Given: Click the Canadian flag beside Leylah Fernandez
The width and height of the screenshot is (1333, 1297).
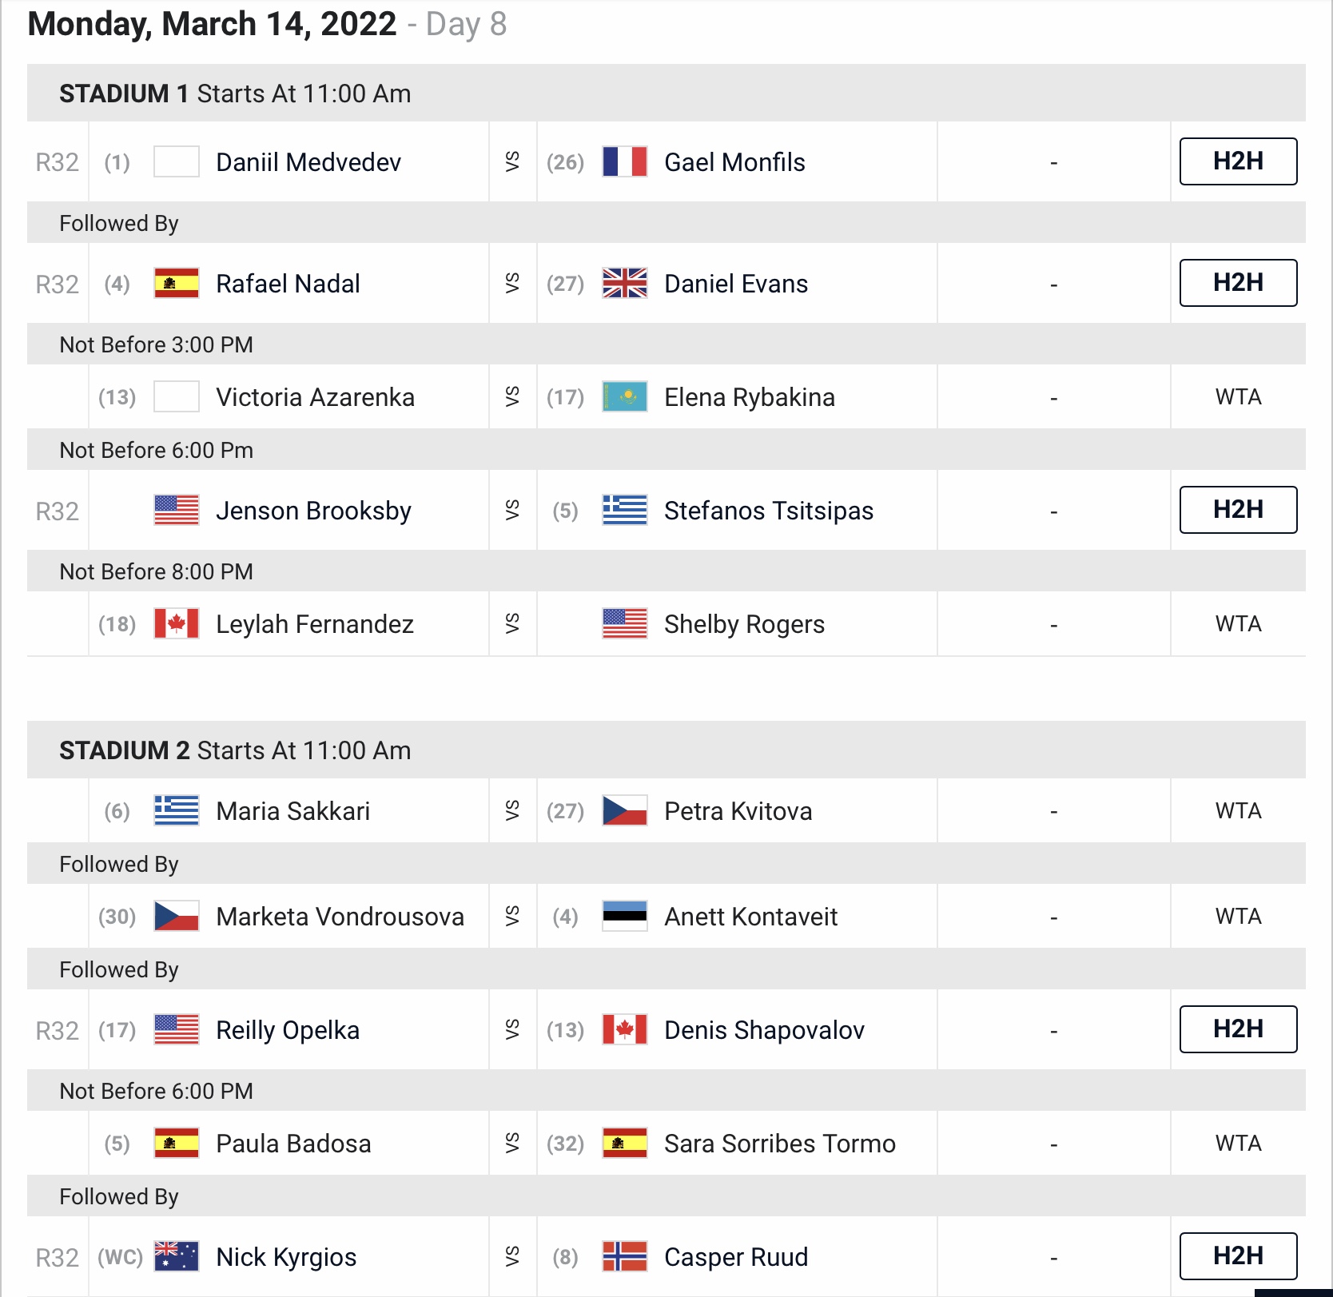Looking at the screenshot, I should coord(176,623).
